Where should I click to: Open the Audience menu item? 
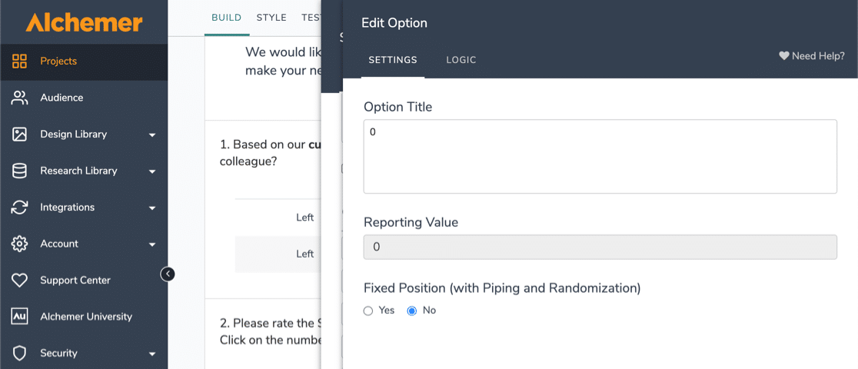click(x=84, y=98)
